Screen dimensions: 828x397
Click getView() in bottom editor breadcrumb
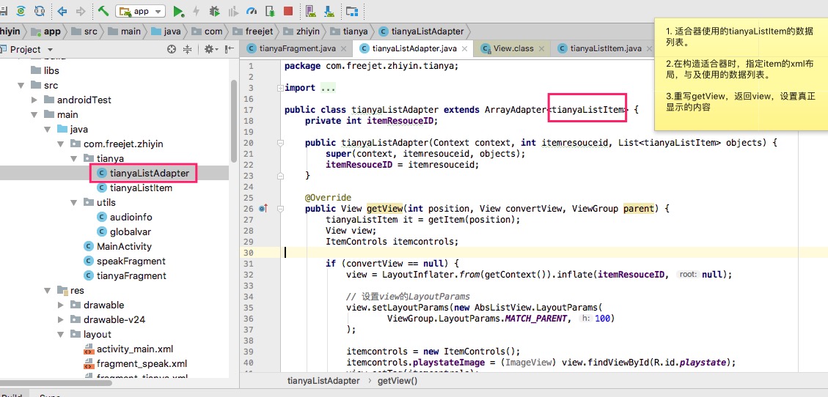(397, 381)
